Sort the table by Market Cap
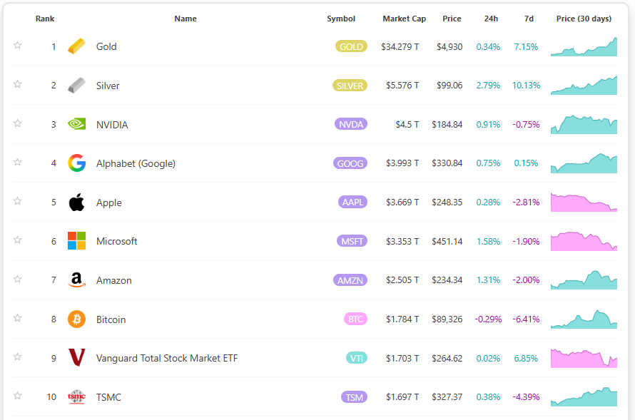 point(404,19)
